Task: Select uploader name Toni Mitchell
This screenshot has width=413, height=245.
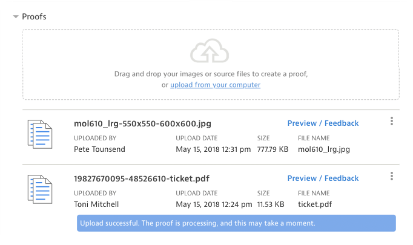Action: (97, 203)
